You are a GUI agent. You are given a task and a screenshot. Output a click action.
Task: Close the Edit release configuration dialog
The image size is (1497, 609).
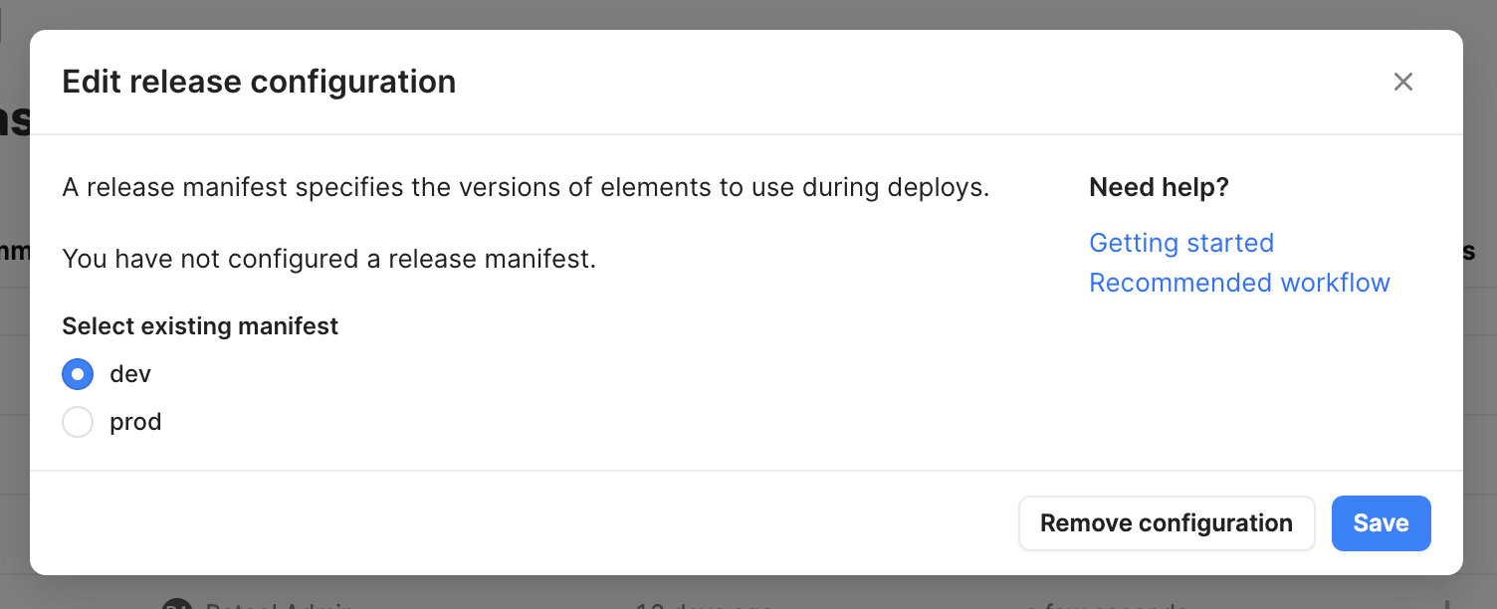pyautogui.click(x=1403, y=82)
